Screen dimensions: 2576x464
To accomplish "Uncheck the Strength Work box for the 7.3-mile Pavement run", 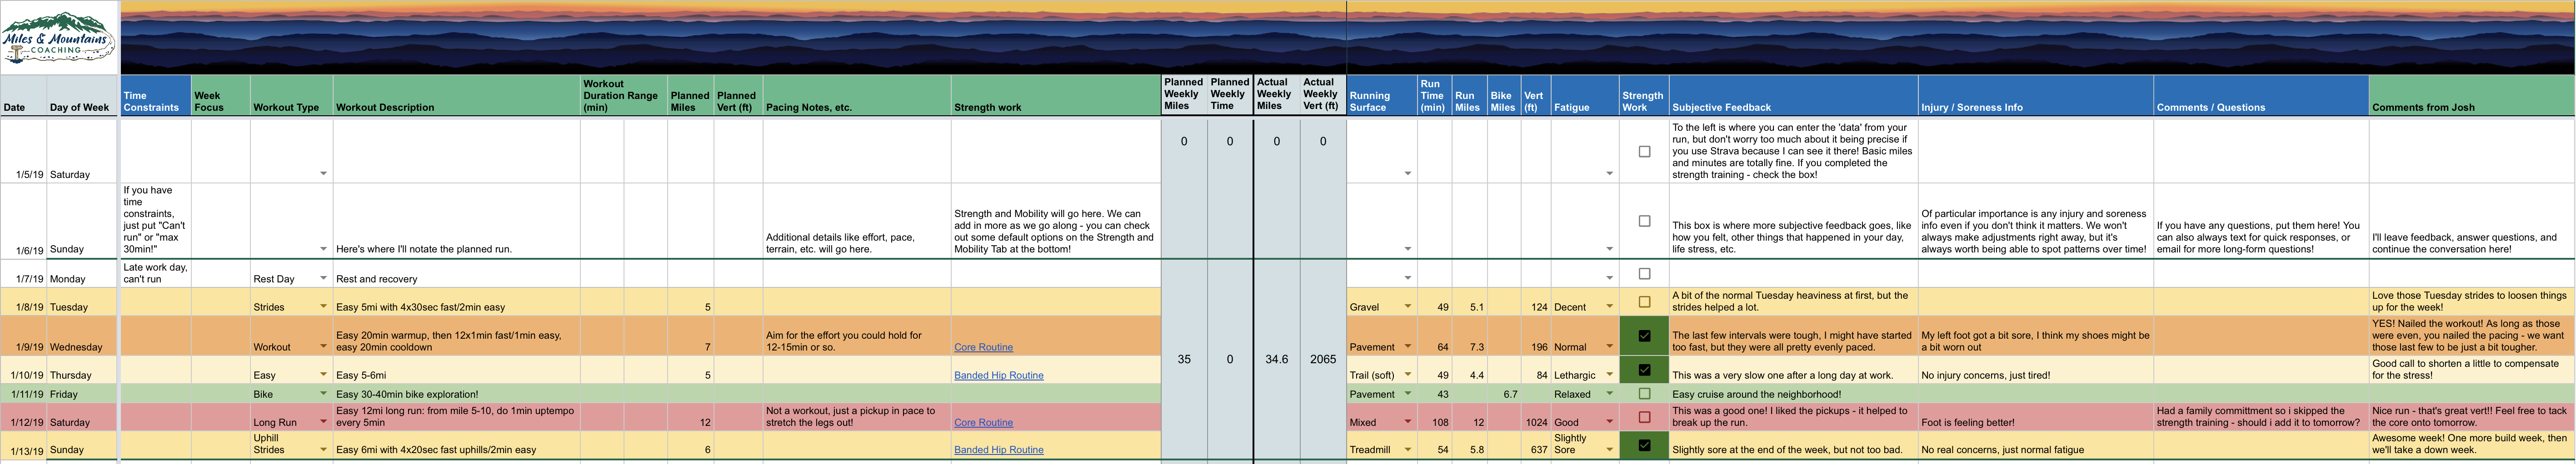I will point(1644,336).
